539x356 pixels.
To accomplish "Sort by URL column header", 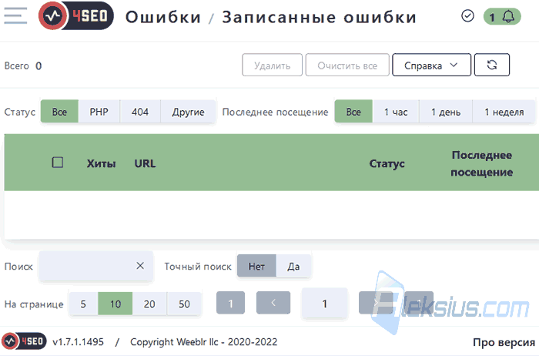I will [145, 163].
